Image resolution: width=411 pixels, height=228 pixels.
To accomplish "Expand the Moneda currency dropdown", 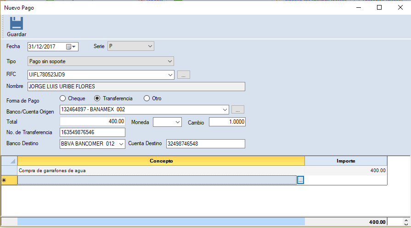I will 178,122.
